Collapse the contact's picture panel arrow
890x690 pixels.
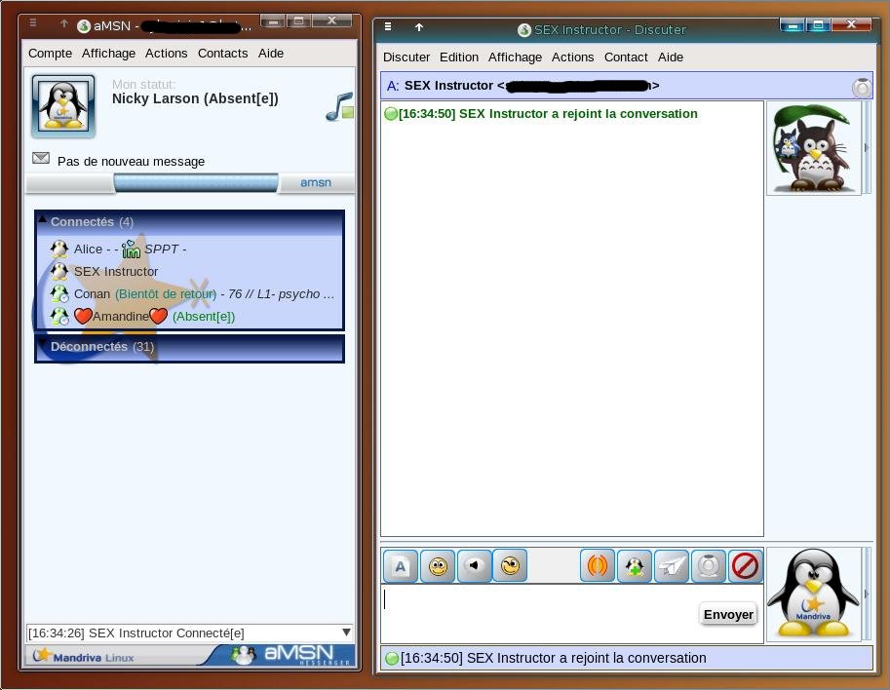coord(867,148)
